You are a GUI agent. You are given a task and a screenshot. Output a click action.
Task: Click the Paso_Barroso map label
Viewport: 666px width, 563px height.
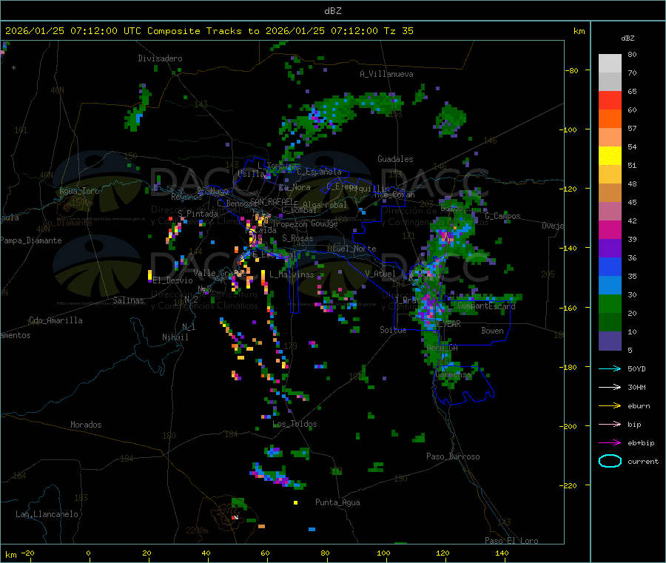(453, 456)
